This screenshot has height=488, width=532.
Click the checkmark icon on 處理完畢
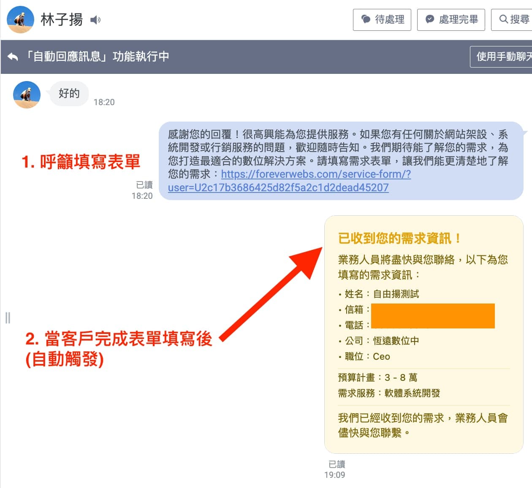(x=430, y=19)
